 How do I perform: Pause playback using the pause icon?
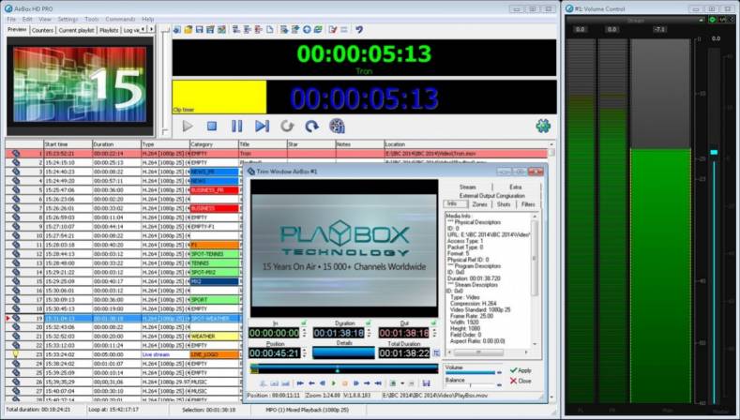[236, 126]
